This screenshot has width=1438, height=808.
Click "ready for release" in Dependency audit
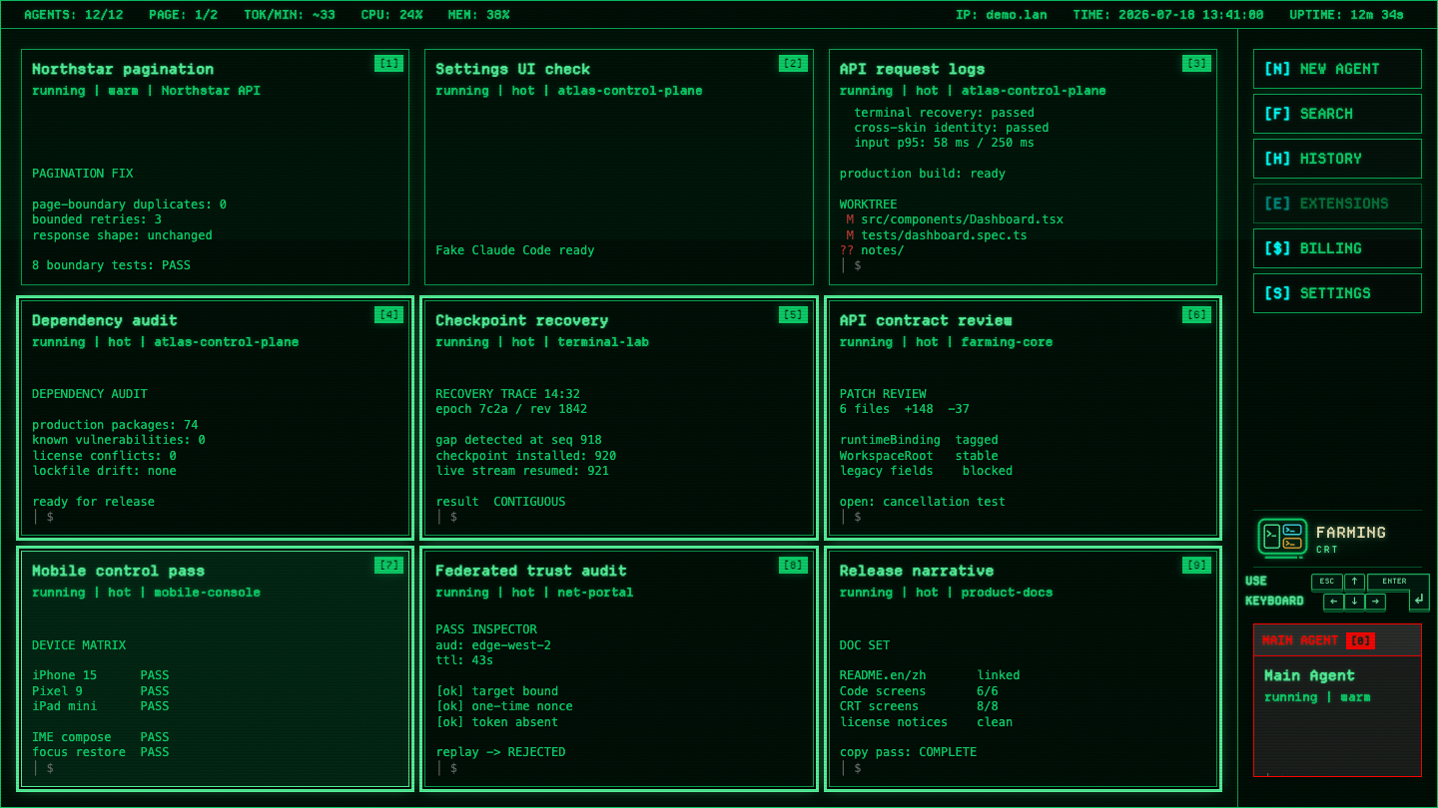tap(93, 502)
